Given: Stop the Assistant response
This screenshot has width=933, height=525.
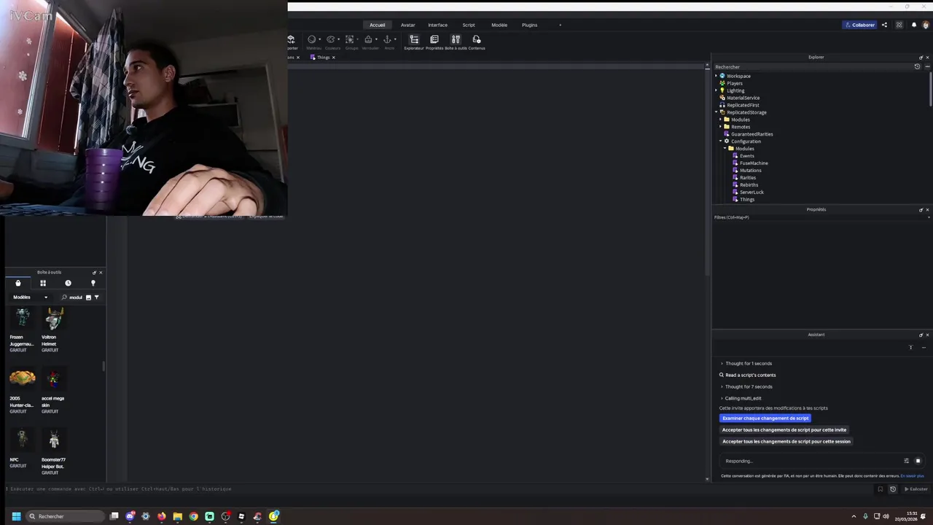Looking at the screenshot, I should [x=918, y=461].
